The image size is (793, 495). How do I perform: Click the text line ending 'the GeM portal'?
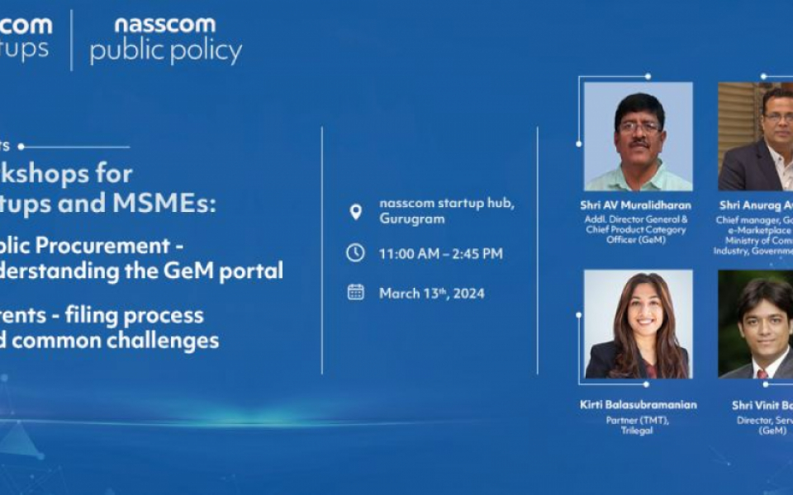click(x=141, y=271)
